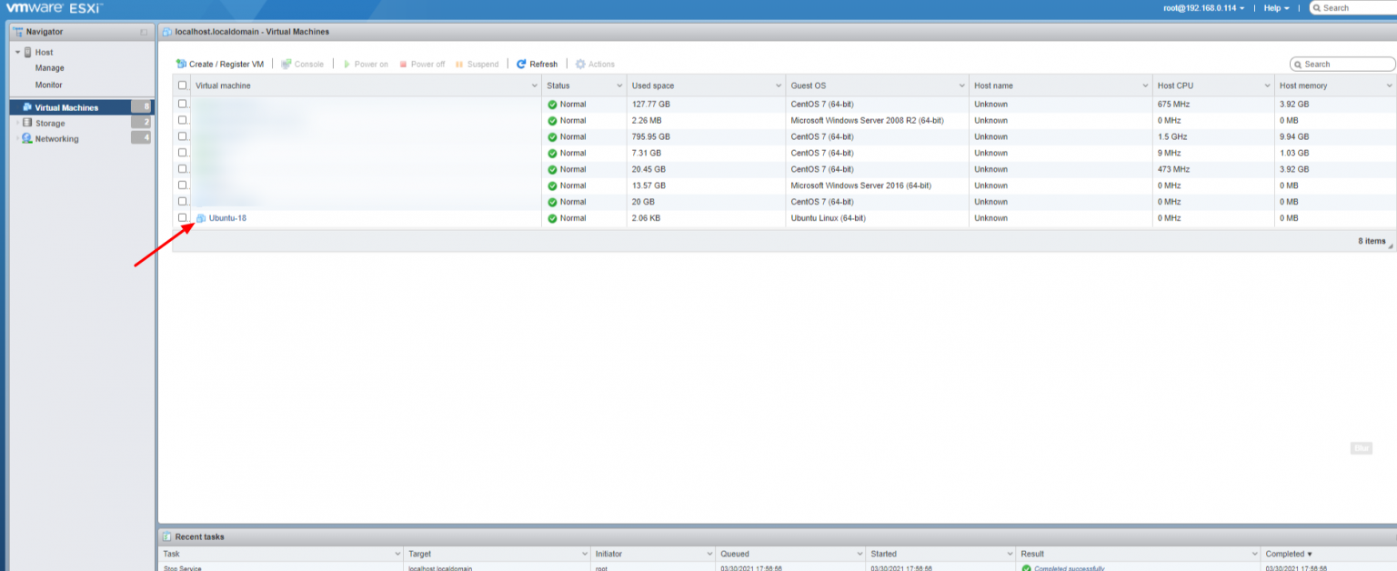Viewport: 1397px width, 571px height.
Task: Open the Actions gear menu
Action: (x=580, y=65)
